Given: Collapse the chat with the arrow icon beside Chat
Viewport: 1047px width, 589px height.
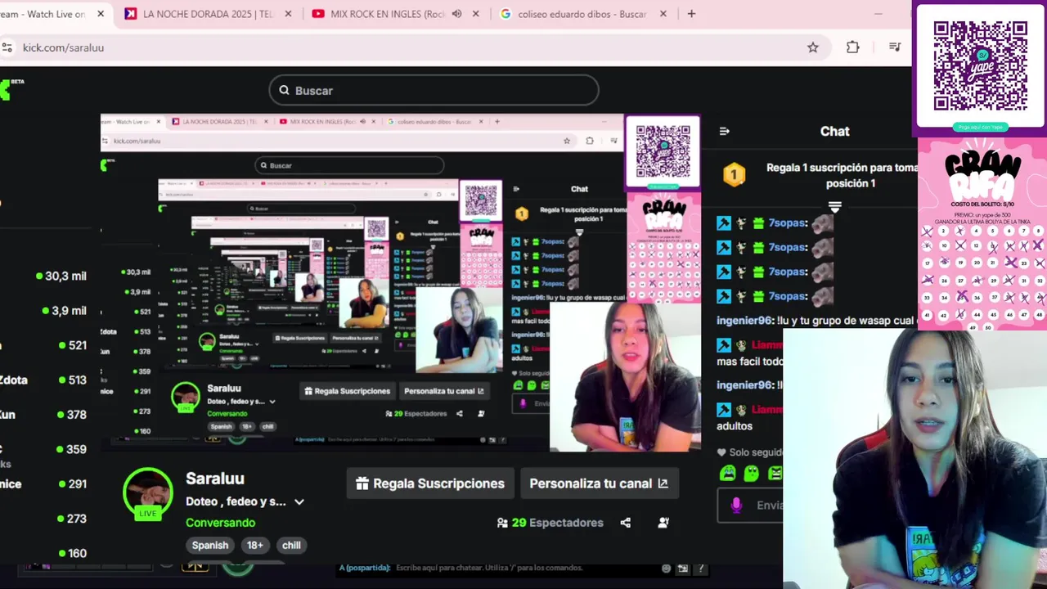Looking at the screenshot, I should (x=724, y=131).
